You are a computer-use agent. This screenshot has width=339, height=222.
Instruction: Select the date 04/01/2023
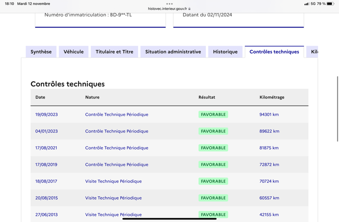[47, 131]
